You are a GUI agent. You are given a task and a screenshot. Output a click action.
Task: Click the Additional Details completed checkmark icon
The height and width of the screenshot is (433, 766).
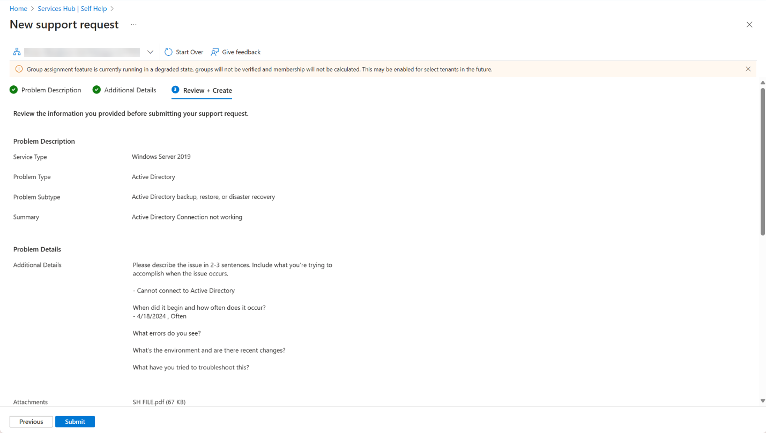(x=96, y=90)
